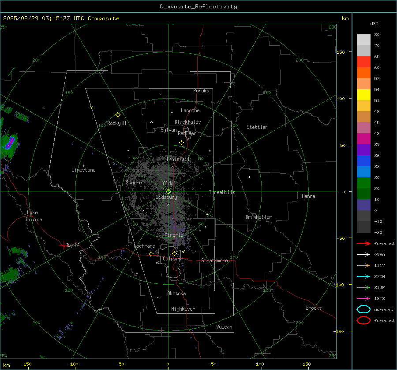This screenshot has width=397, height=370.
Task: Click the yellow diamond marker above Calgary
Action: (174, 253)
